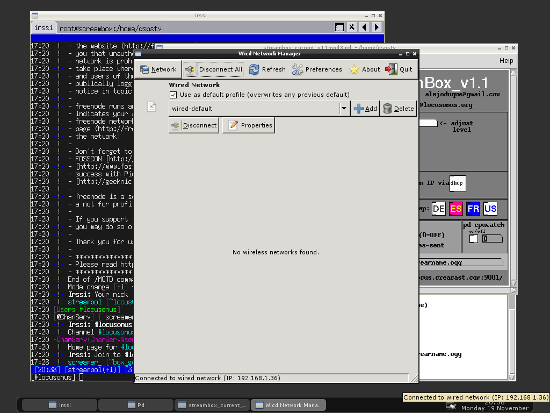Open the About dialog
This screenshot has width=550, height=413.
365,69
